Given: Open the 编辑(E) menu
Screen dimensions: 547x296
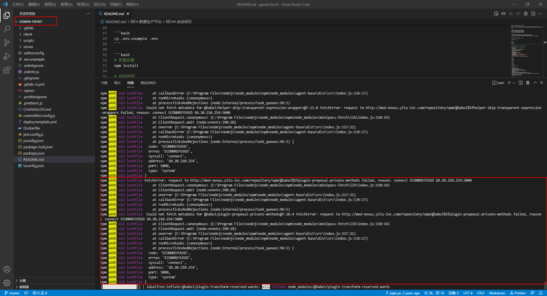Looking at the screenshot, I should [x=34, y=4].
